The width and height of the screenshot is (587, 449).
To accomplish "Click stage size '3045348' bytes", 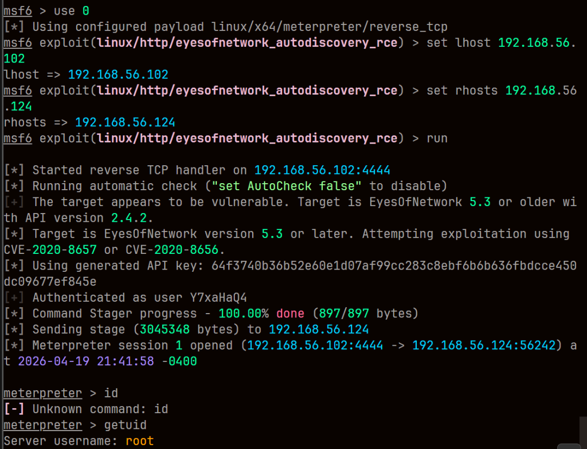I will (165, 329).
